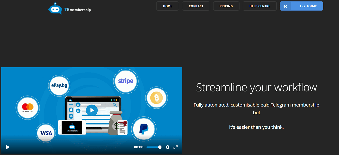Adjust the video volume slider
Viewport: 339px width, 155px height.
[x=154, y=147]
